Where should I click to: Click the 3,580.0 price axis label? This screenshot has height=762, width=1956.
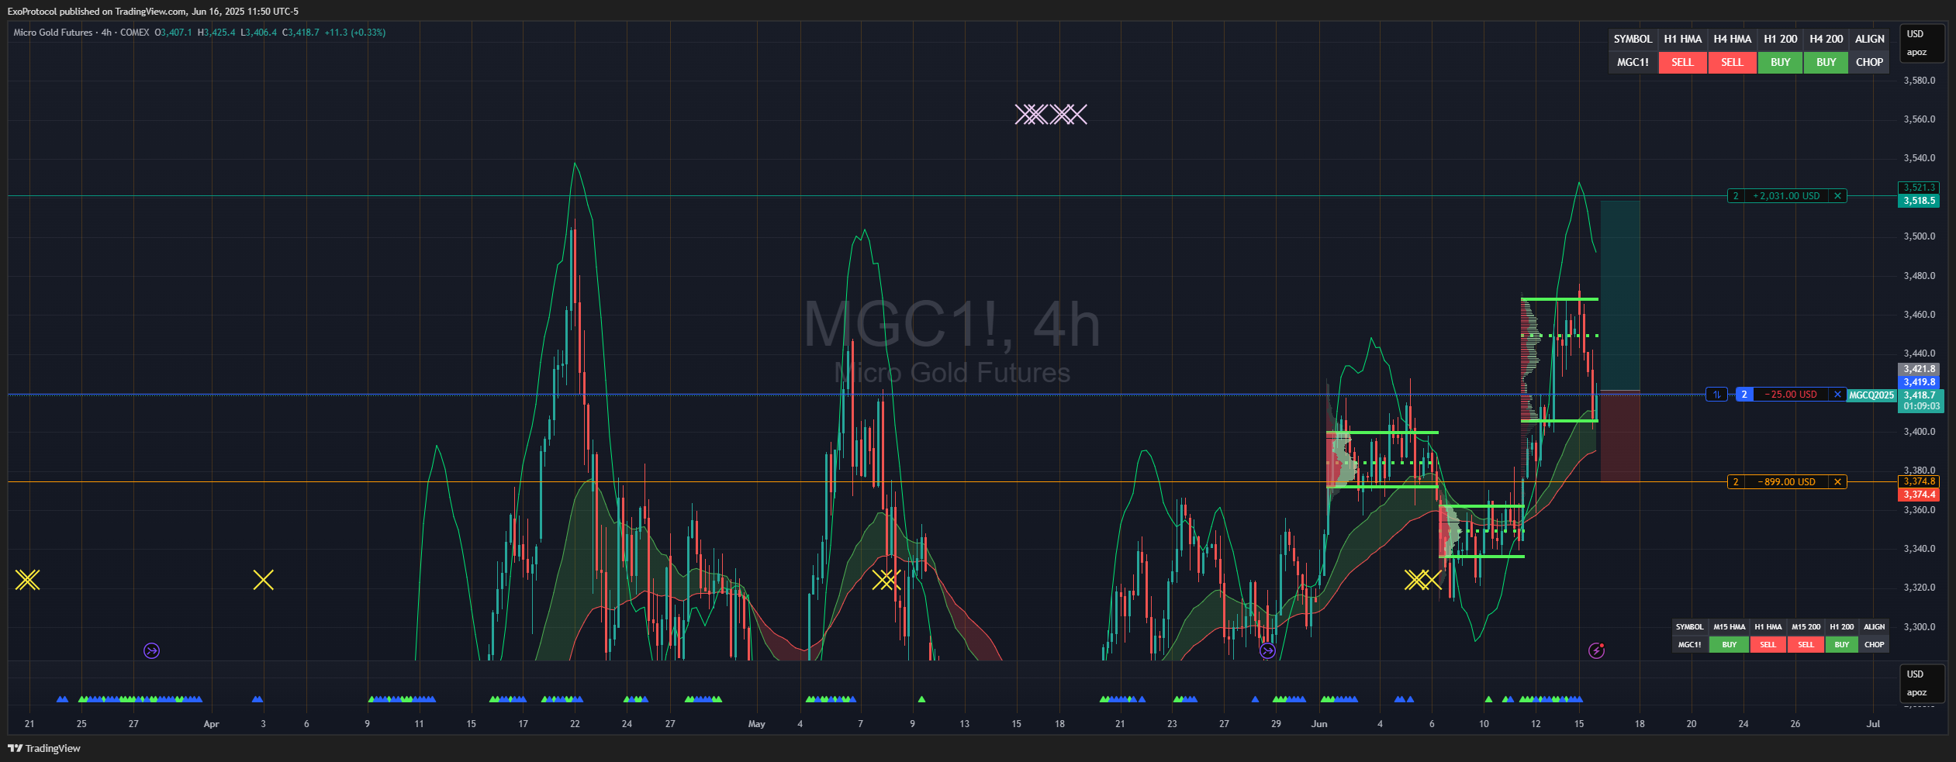coord(1920,81)
